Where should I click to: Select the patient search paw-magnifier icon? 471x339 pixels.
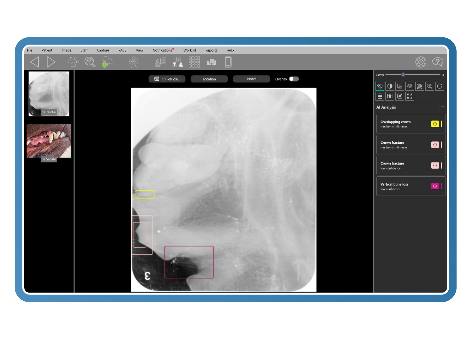[x=90, y=62]
